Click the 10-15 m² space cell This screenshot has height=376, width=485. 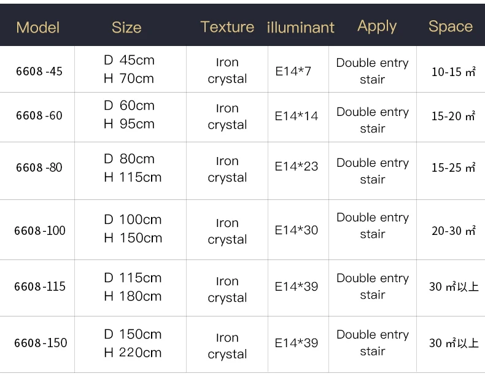coord(453,72)
